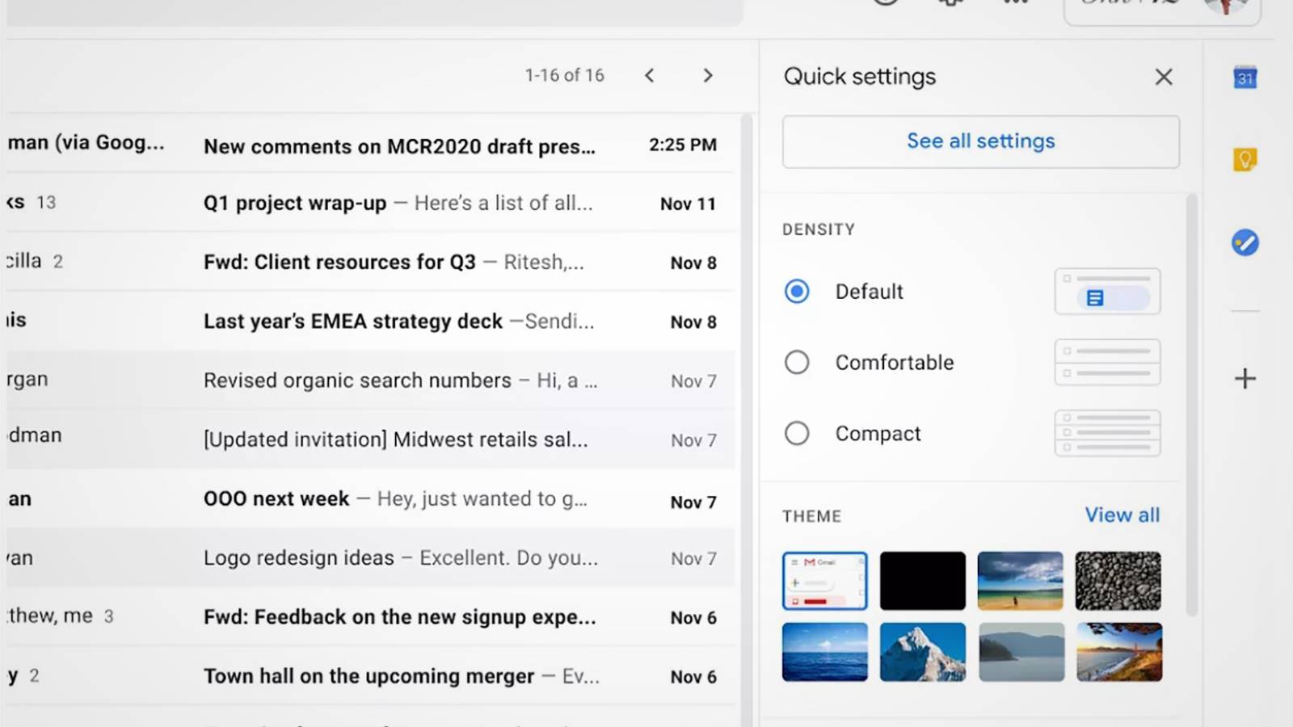Open Google Tasks from the sidebar
This screenshot has height=727, width=1293.
click(1245, 242)
